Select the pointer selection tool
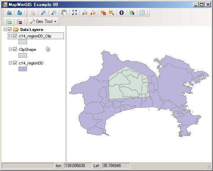 pyautogui.click(x=33, y=13)
